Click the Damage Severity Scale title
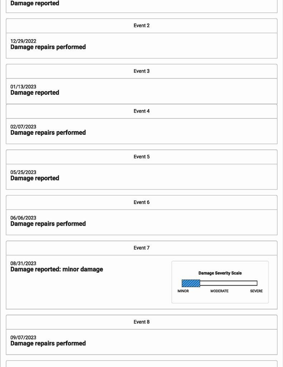This screenshot has height=367, width=283. [x=220, y=273]
